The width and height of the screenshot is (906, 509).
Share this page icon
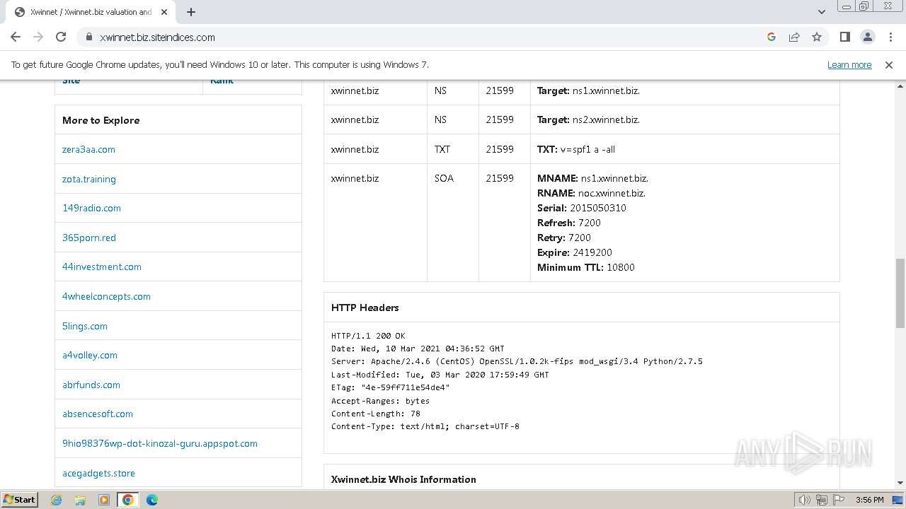point(794,37)
